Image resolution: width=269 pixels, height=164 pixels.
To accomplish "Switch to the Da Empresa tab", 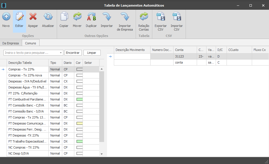I will point(10,43).
